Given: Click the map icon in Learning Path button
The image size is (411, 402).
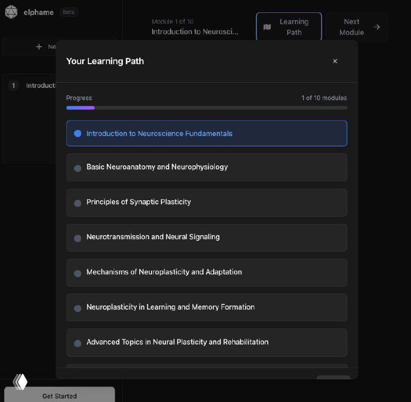Looking at the screenshot, I should [267, 27].
